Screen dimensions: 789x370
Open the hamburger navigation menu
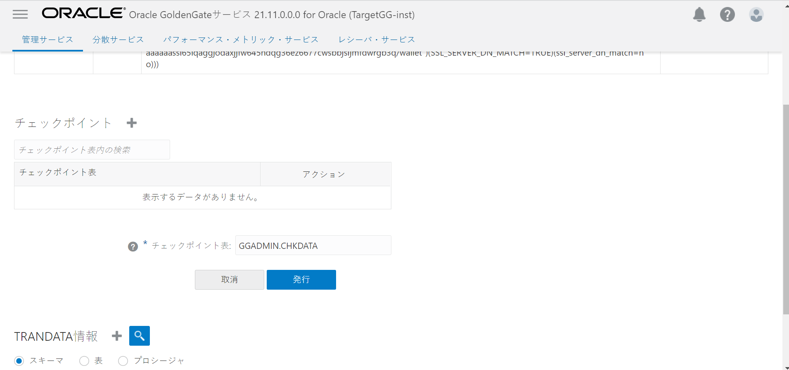pyautogui.click(x=20, y=14)
